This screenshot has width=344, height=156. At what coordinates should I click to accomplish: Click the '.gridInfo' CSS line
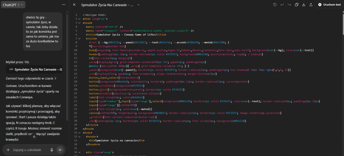coord(123,117)
